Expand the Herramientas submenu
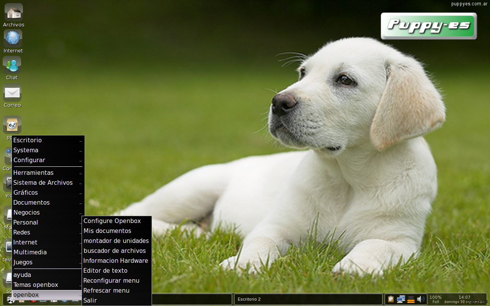The width and height of the screenshot is (490, 306). tap(48, 173)
